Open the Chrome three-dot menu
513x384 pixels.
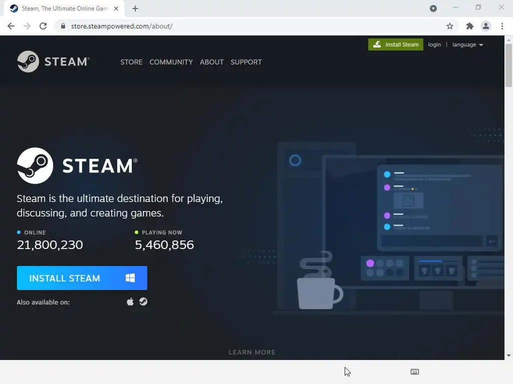[x=502, y=26]
